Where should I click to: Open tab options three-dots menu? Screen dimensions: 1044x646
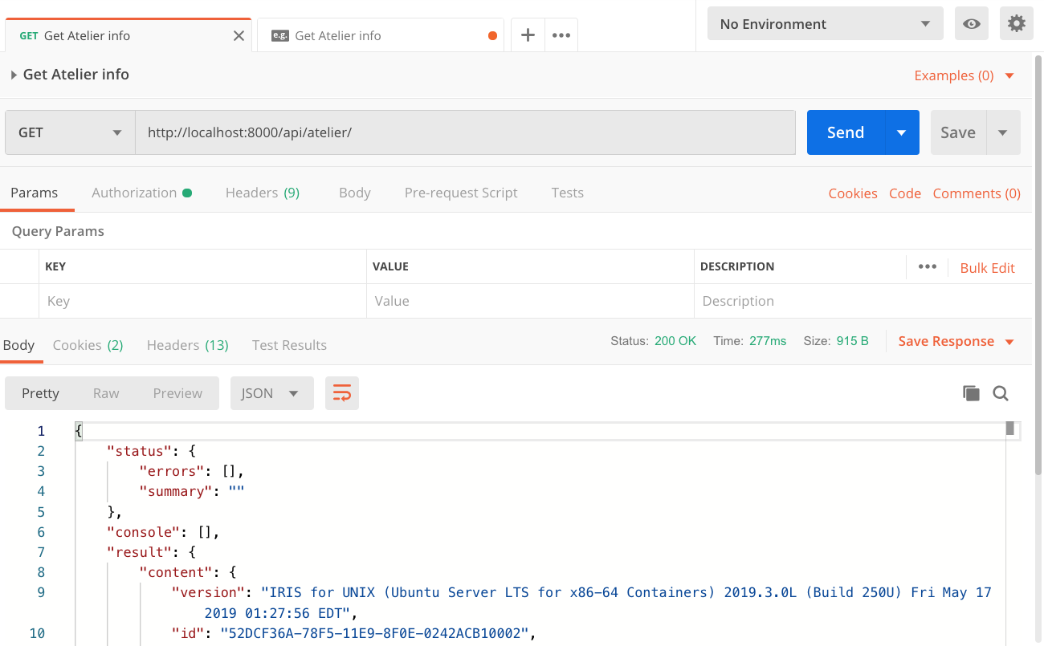[561, 35]
